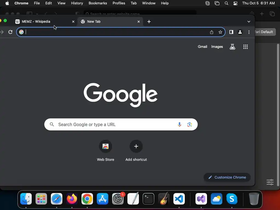The image size is (280, 210).
Task: Open the Trash in the Dock
Action: (254, 199)
